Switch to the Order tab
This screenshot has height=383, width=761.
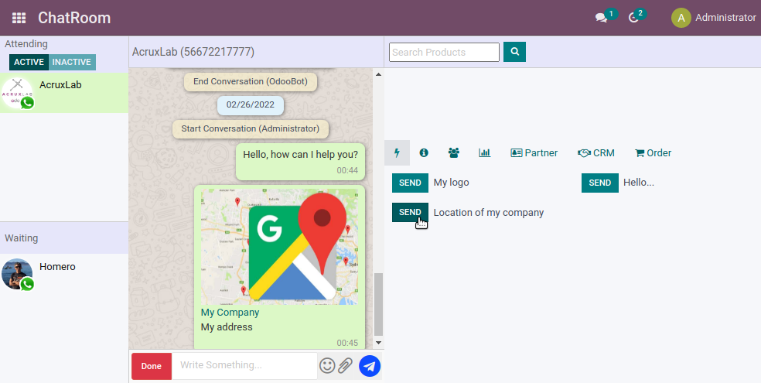[653, 153]
